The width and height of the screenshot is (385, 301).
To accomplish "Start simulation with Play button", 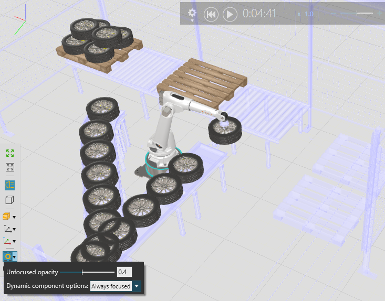I will [x=230, y=15].
